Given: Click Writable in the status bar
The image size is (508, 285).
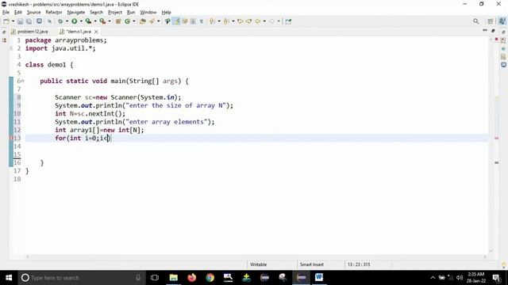Looking at the screenshot, I should (258, 264).
